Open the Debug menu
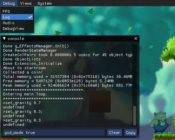 click(9, 3)
